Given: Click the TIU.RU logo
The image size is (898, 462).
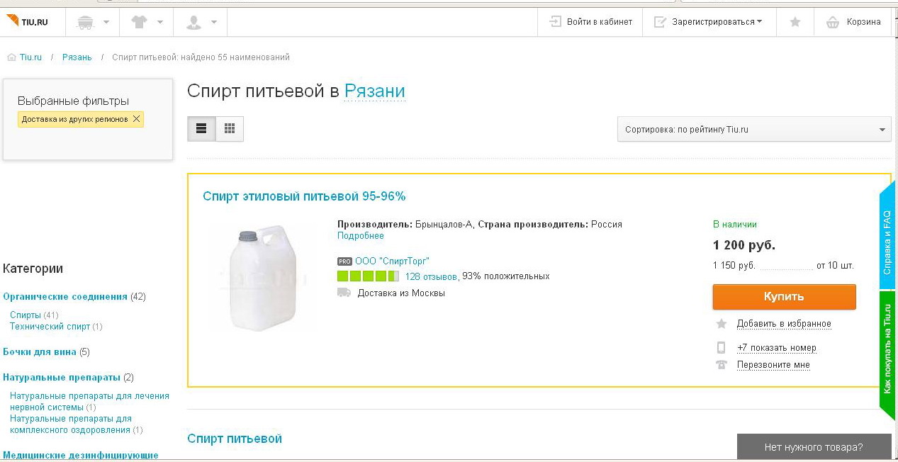Looking at the screenshot, I should click(28, 21).
